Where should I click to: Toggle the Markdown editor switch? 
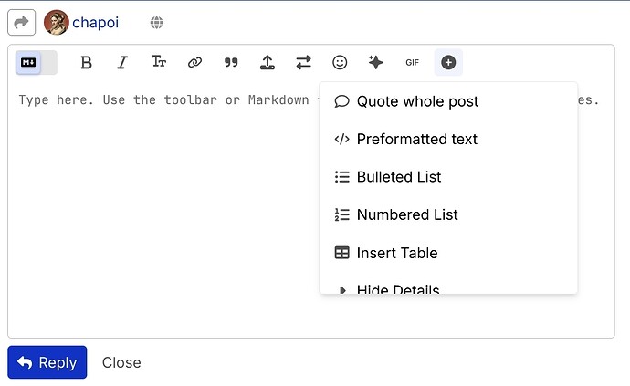pos(37,63)
